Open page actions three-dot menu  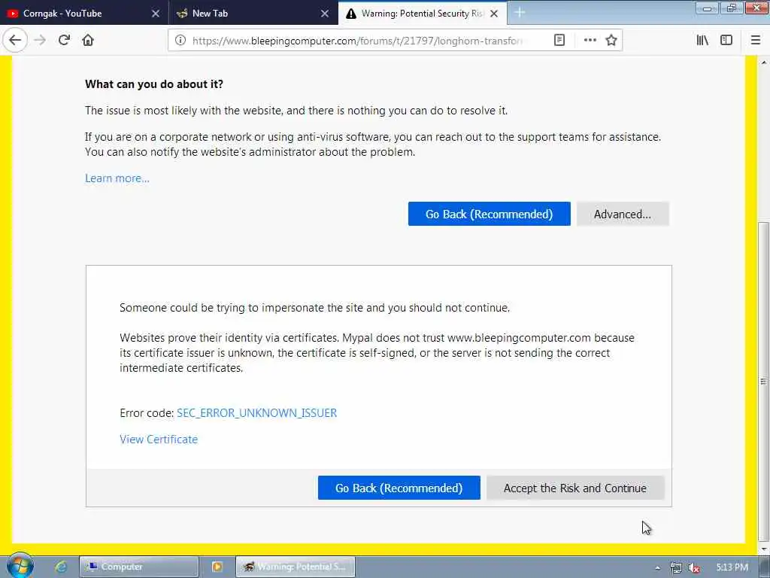(590, 41)
